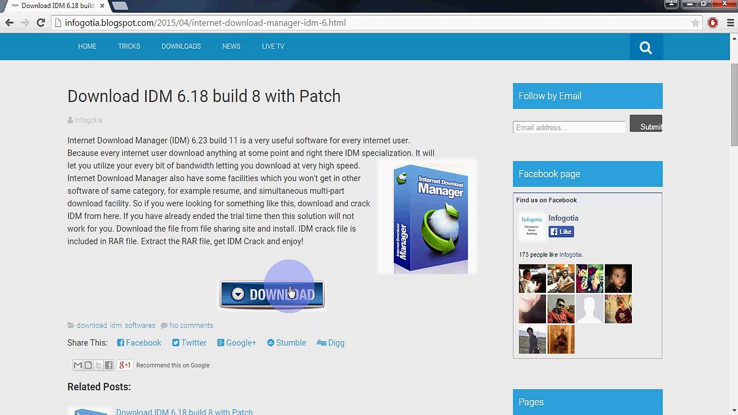Click the Email address input field
Screen dimensions: 738x415
tap(569, 127)
